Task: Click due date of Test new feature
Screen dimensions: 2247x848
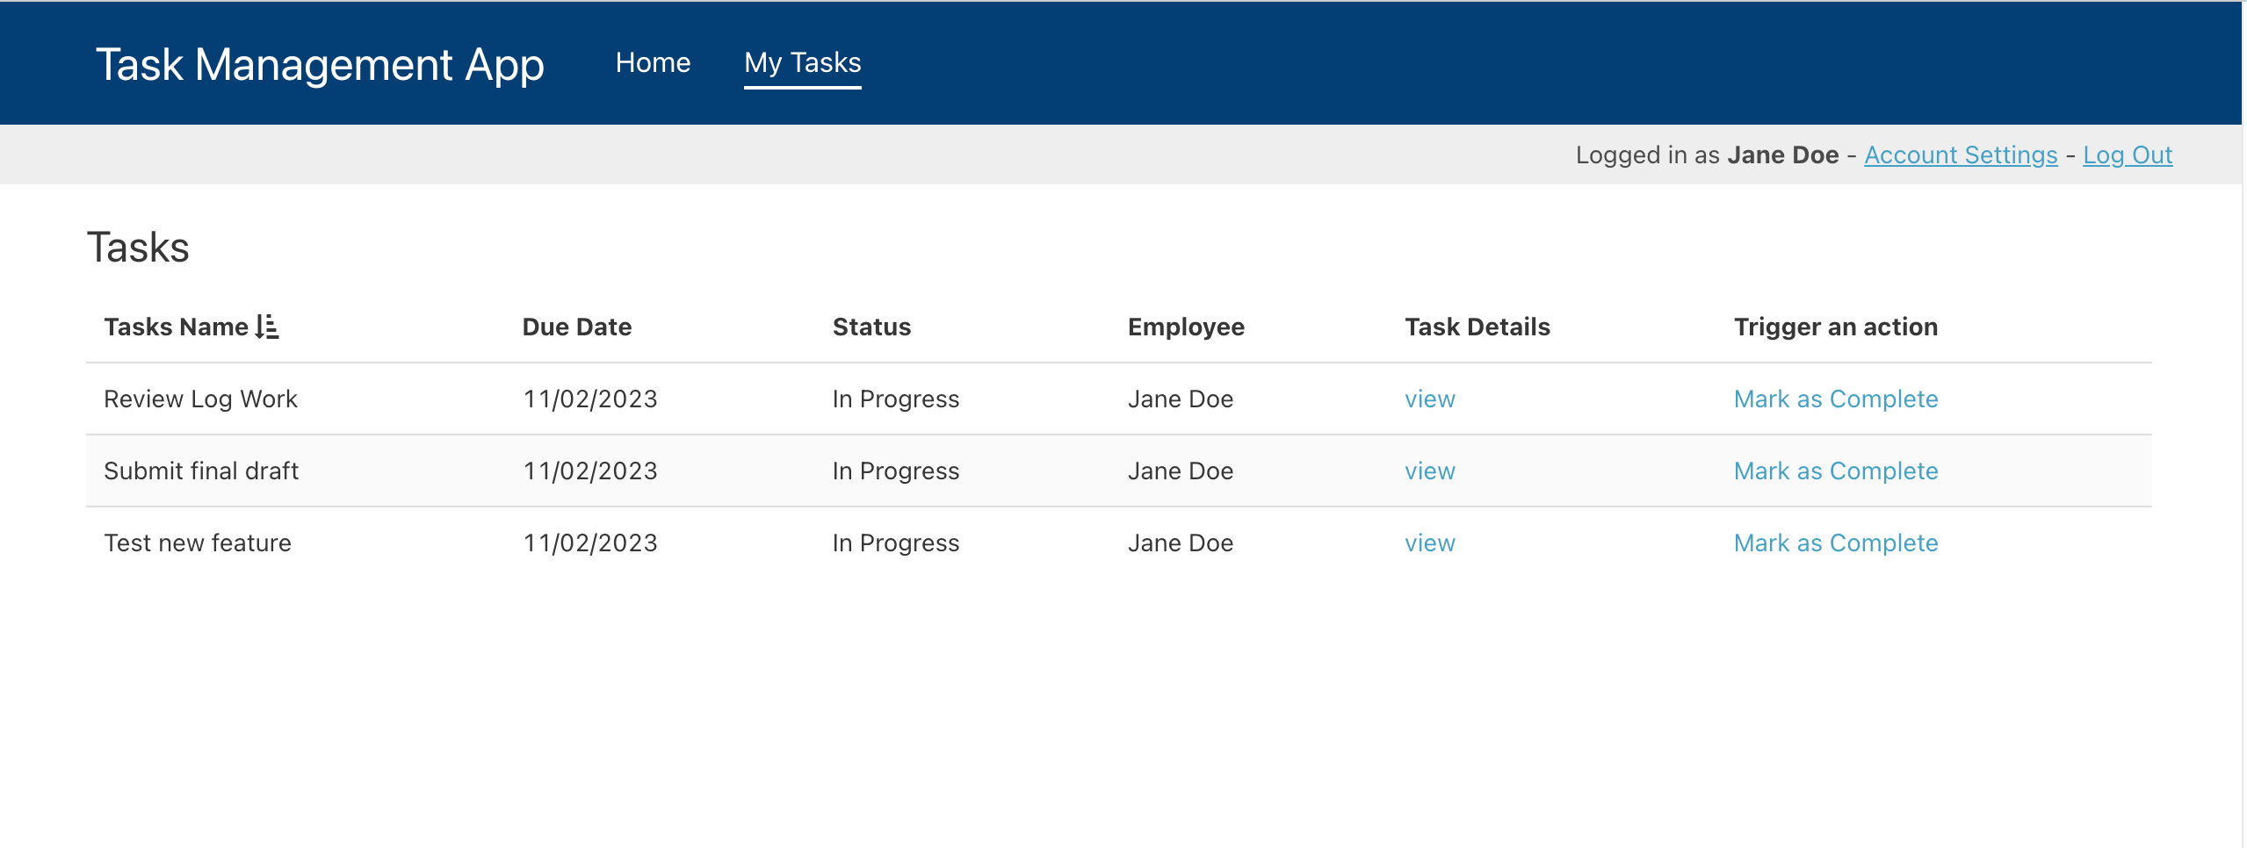Action: [590, 543]
